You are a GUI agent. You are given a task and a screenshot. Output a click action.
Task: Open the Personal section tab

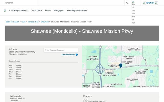(x=8, y=3)
